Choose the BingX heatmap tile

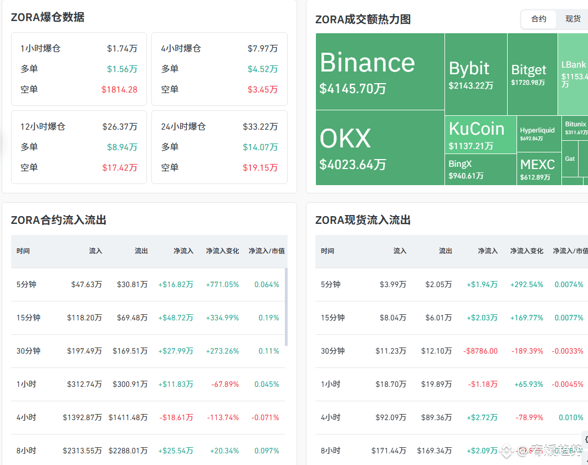(480, 170)
